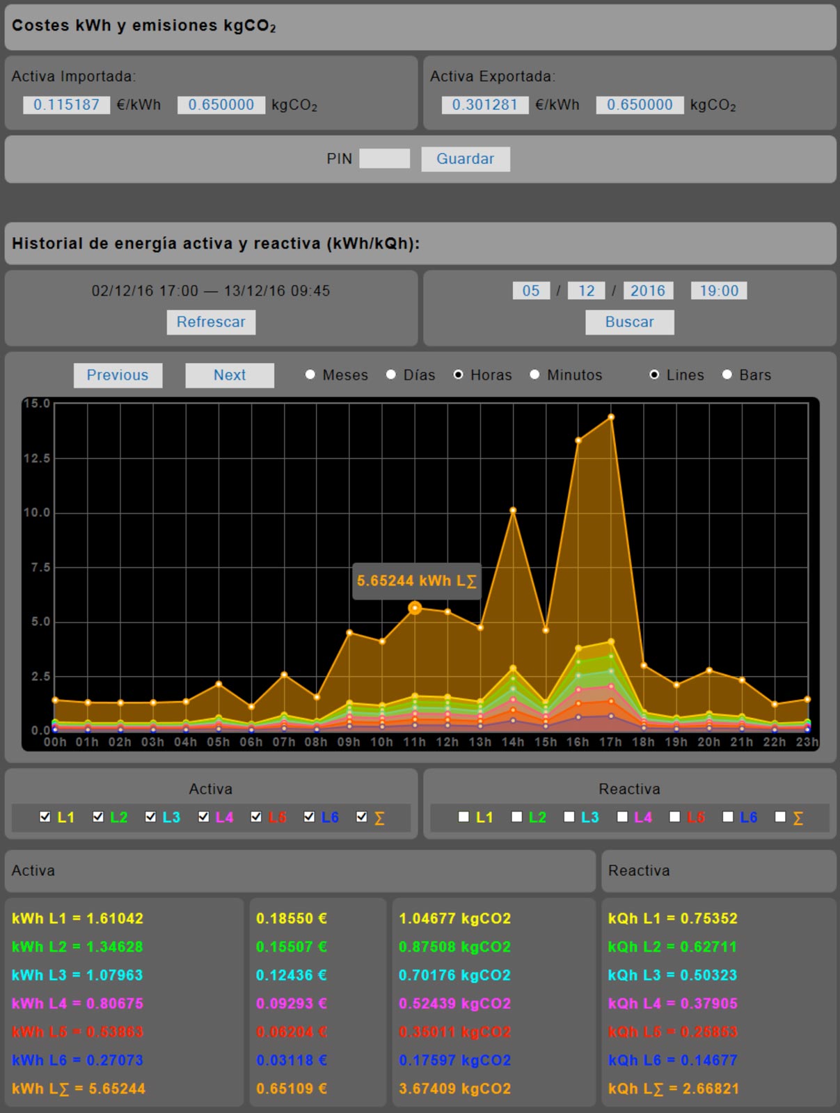Click the Refrescar button
The image size is (840, 1113).
point(211,322)
